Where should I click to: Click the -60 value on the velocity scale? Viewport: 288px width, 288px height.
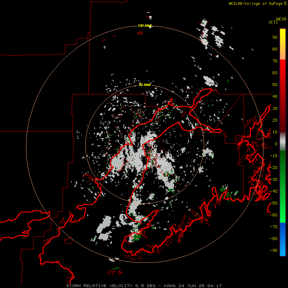click(274, 215)
